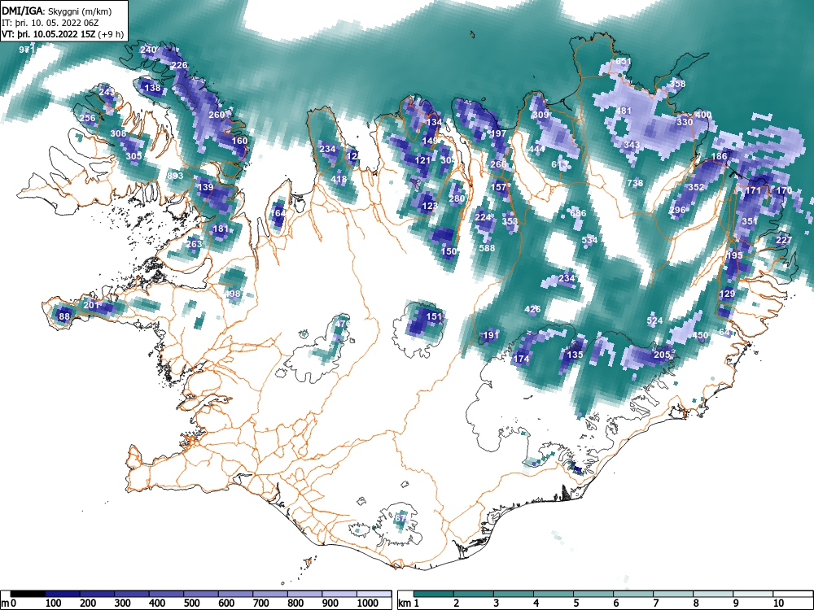Click the visibility value 150

(449, 251)
